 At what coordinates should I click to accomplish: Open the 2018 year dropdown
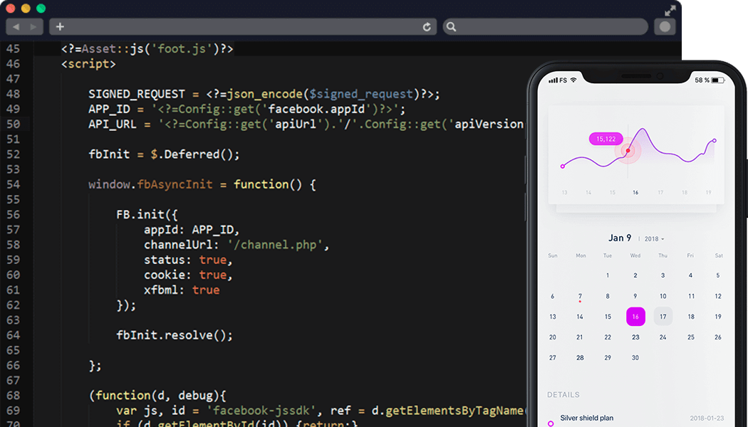tap(654, 239)
